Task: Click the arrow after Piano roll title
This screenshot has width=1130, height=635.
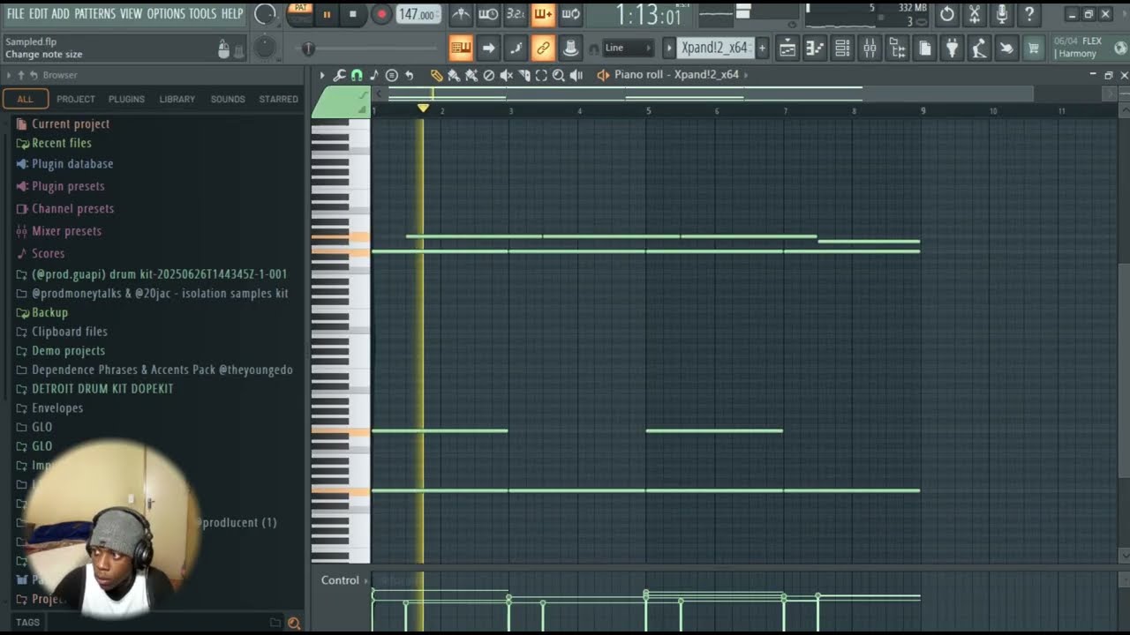Action: (x=746, y=76)
